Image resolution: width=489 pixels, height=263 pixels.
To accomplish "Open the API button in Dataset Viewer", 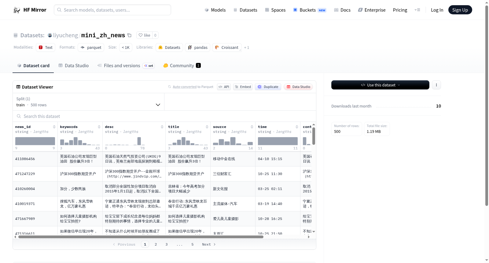I will click(224, 87).
